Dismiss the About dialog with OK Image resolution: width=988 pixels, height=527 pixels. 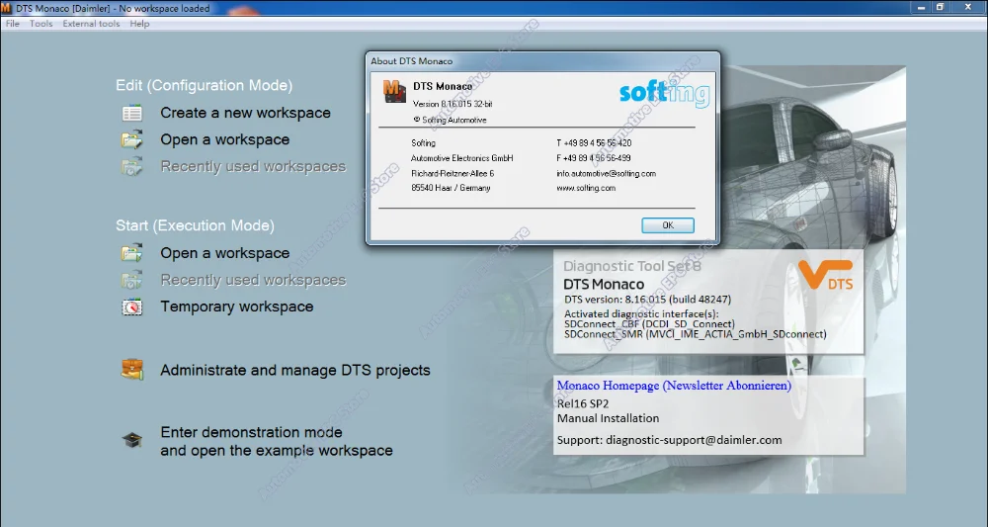(x=668, y=225)
